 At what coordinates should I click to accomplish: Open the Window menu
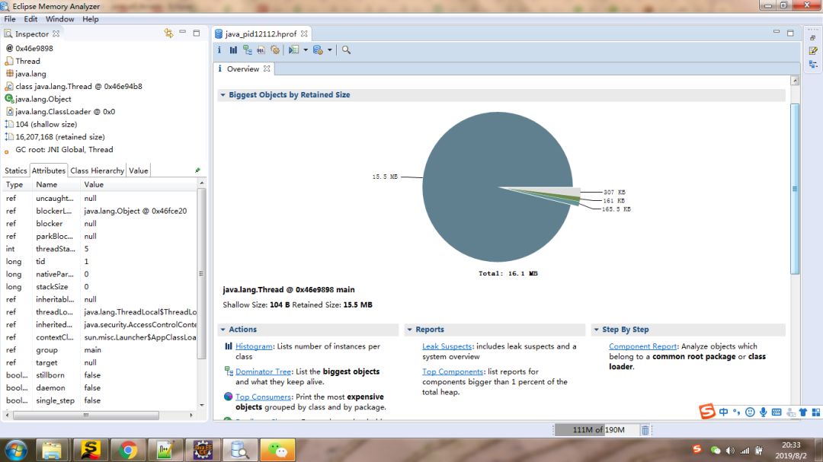point(60,19)
